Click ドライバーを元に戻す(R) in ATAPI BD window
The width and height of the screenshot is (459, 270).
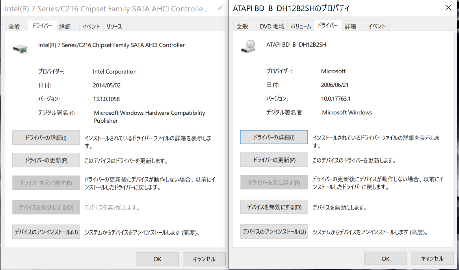[274, 182]
